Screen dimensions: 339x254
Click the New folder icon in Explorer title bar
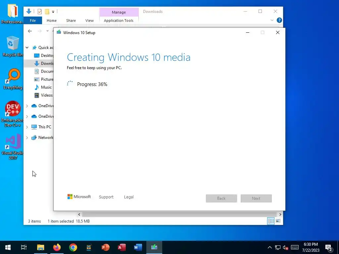click(x=47, y=12)
